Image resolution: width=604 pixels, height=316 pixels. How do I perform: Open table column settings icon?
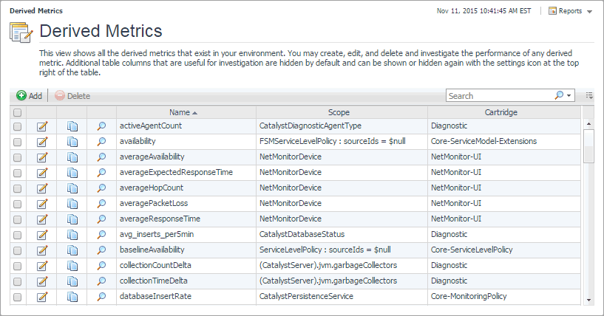589,96
